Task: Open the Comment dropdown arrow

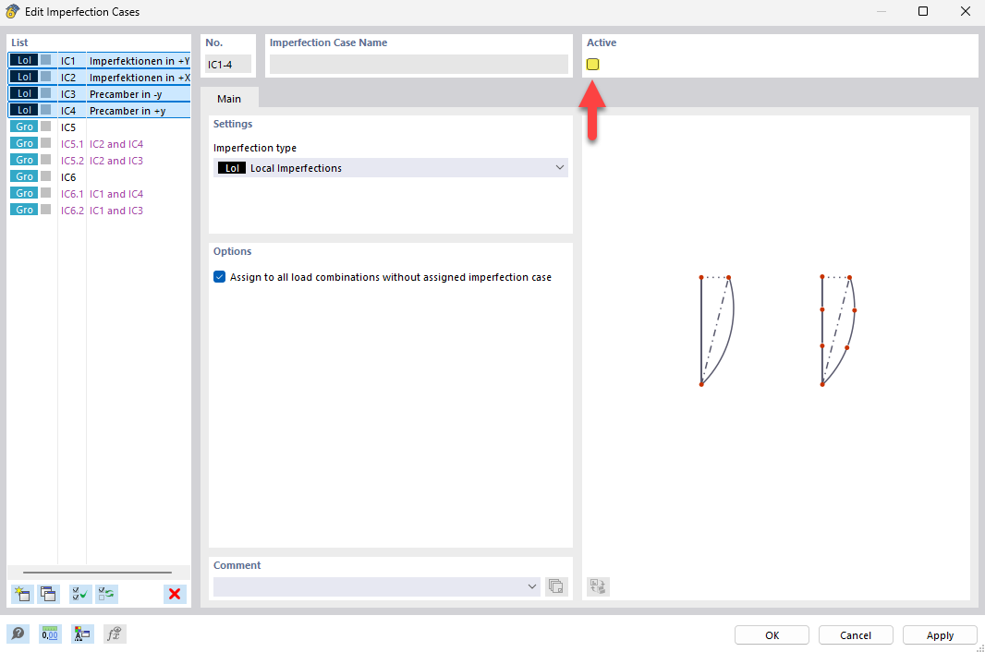Action: pos(532,586)
